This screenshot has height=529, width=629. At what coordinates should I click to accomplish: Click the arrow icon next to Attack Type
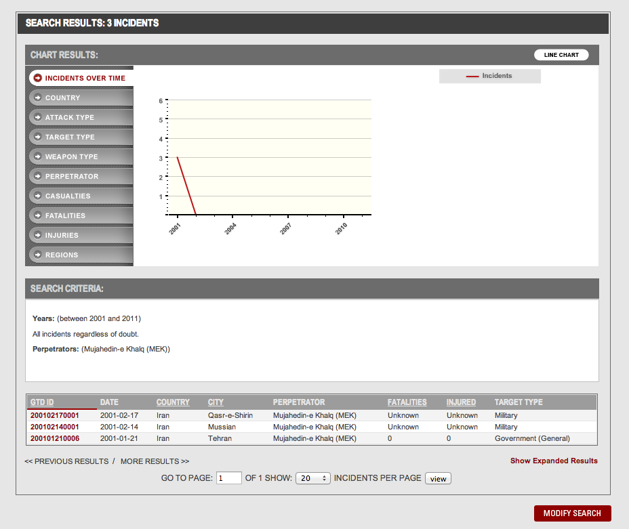coord(38,118)
